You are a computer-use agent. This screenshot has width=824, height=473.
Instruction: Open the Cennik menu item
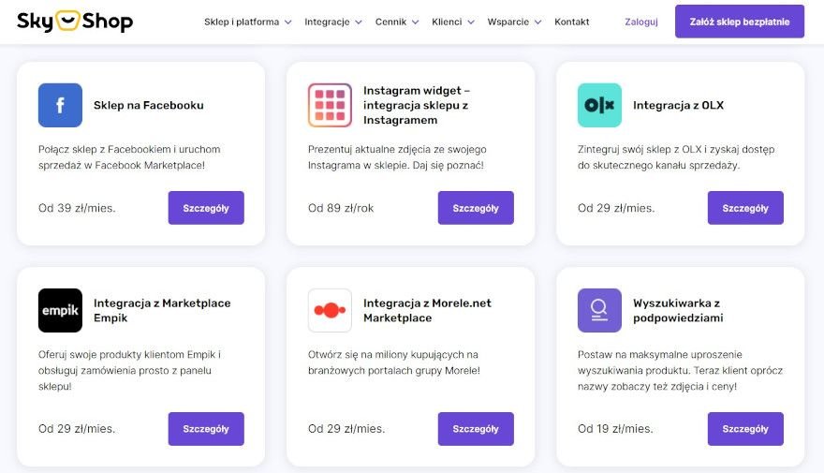tap(390, 22)
